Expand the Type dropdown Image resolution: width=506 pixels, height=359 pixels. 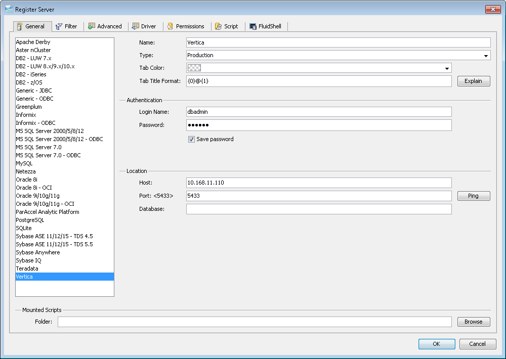[x=486, y=56]
